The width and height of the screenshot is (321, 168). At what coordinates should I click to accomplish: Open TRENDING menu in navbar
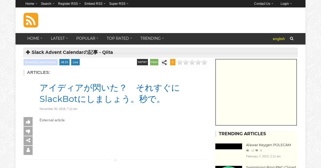(152, 38)
